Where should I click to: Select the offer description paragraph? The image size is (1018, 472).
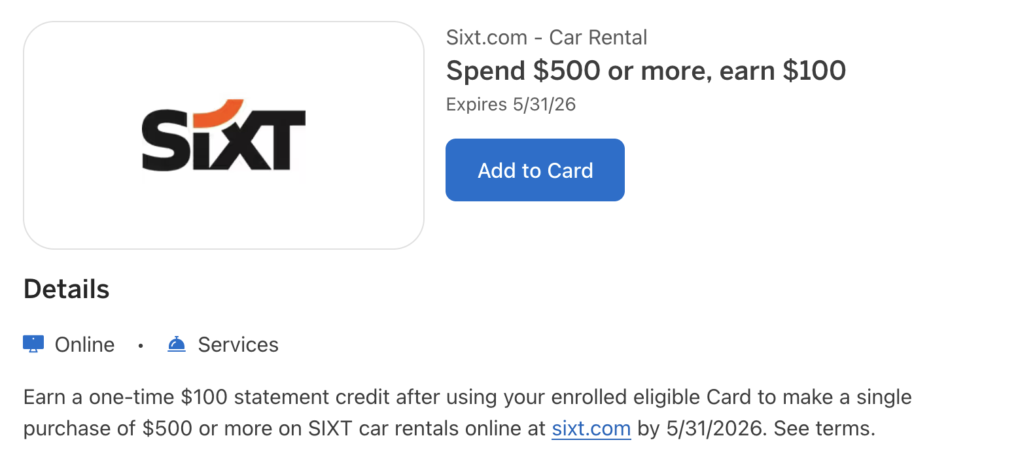(x=467, y=412)
